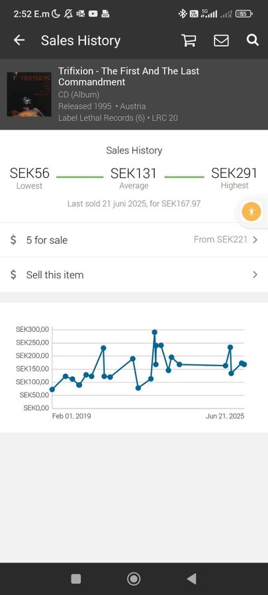View the Trifixion album cover thumbnail
This screenshot has width=268, height=595.
coord(29,95)
